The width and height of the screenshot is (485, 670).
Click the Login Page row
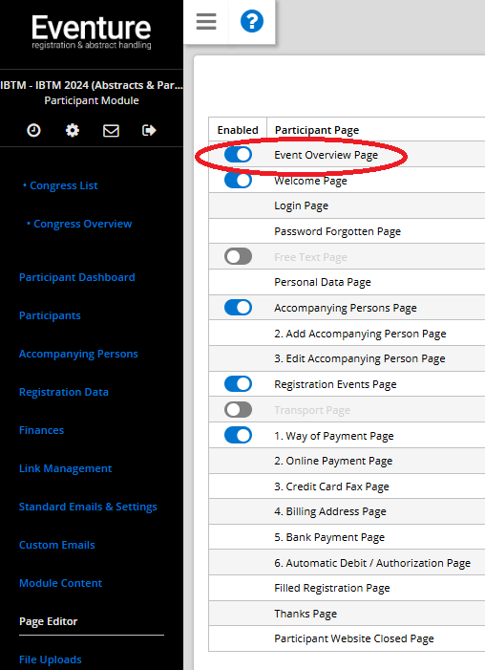[347, 205]
